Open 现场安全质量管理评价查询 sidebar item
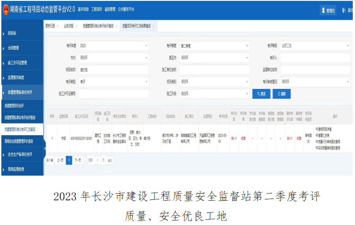The height and width of the screenshot is (225, 355). pos(22,141)
